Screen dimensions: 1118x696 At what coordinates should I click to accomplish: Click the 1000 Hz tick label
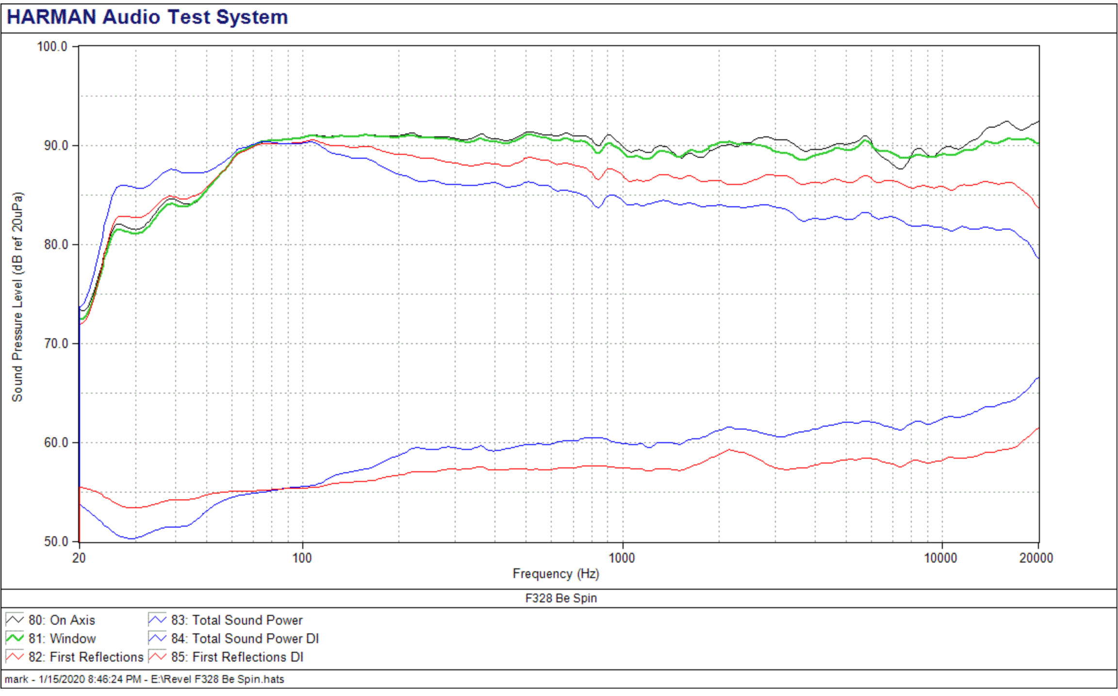621,558
